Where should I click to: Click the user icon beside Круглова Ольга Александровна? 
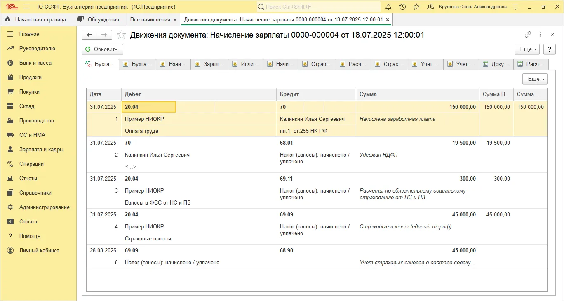pyautogui.click(x=430, y=7)
